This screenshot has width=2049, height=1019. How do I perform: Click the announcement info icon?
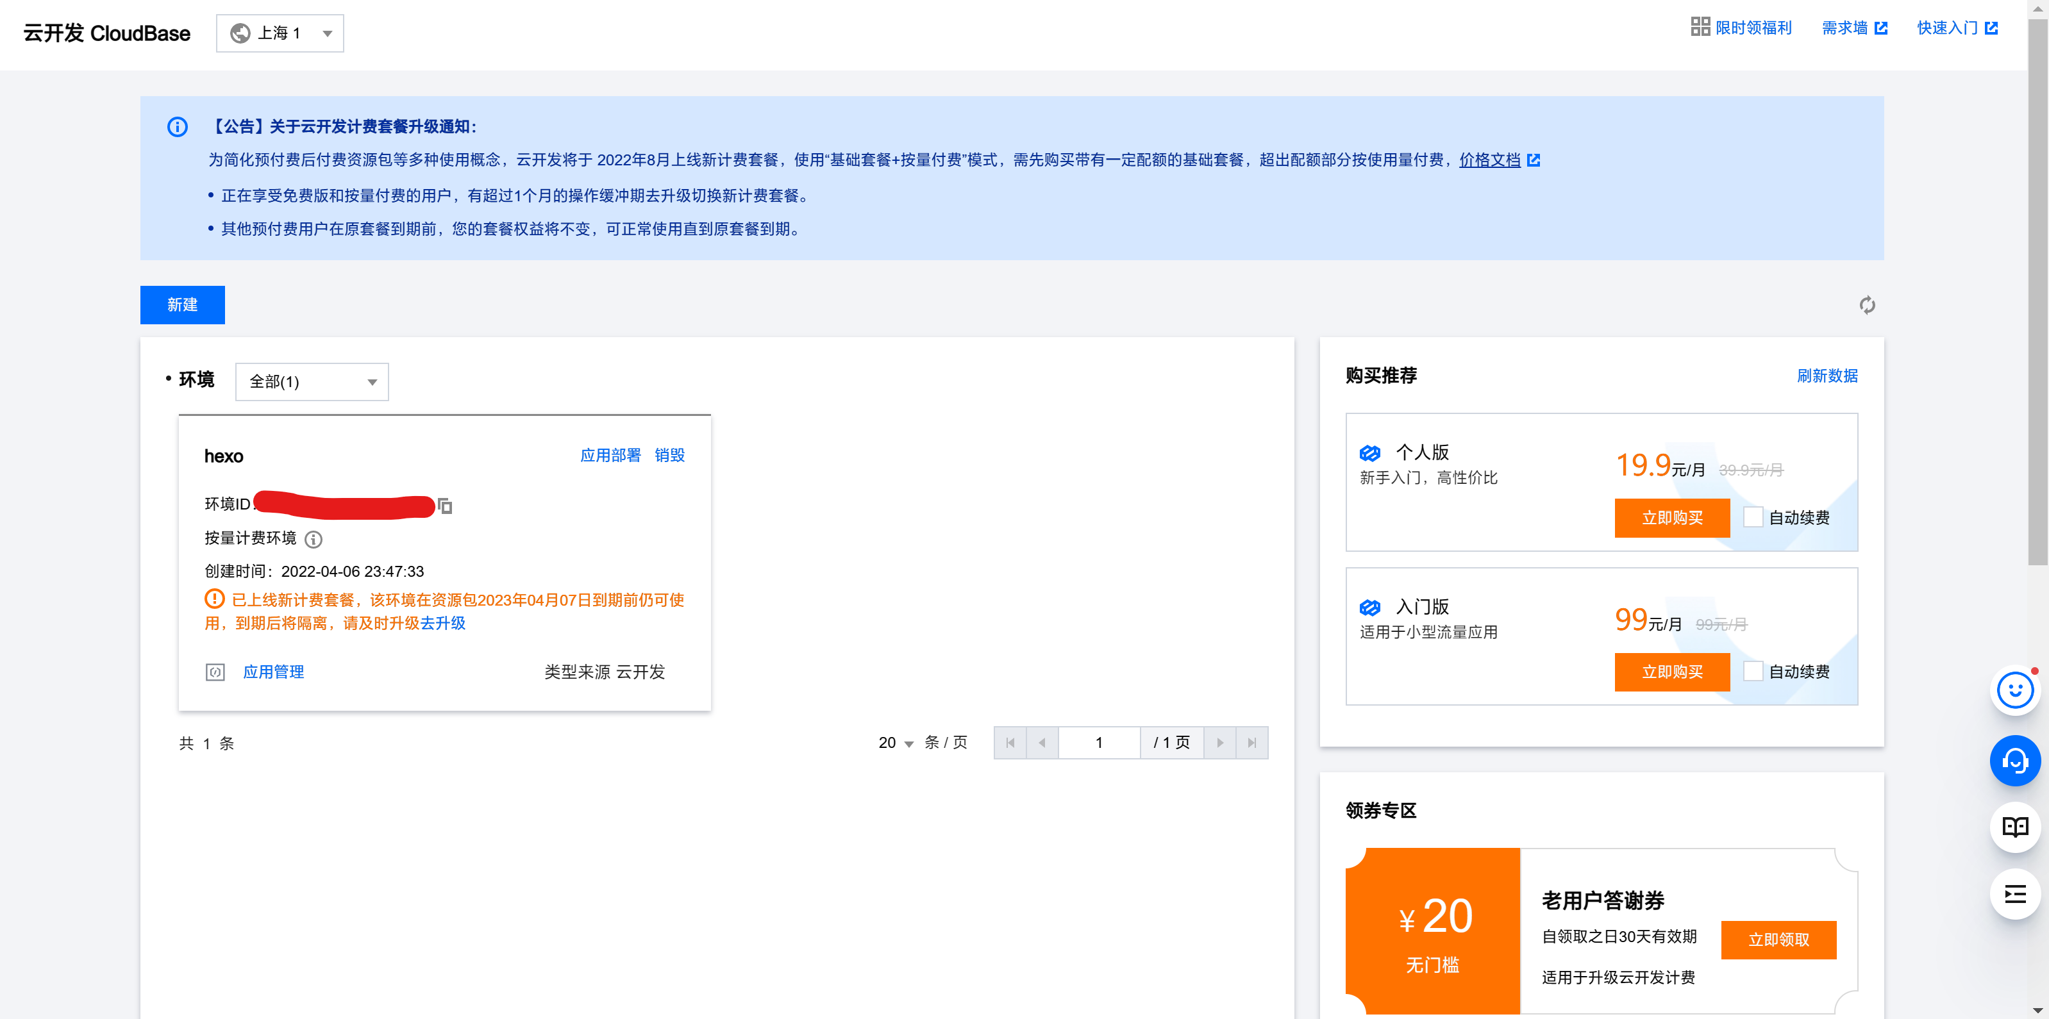coord(178,127)
